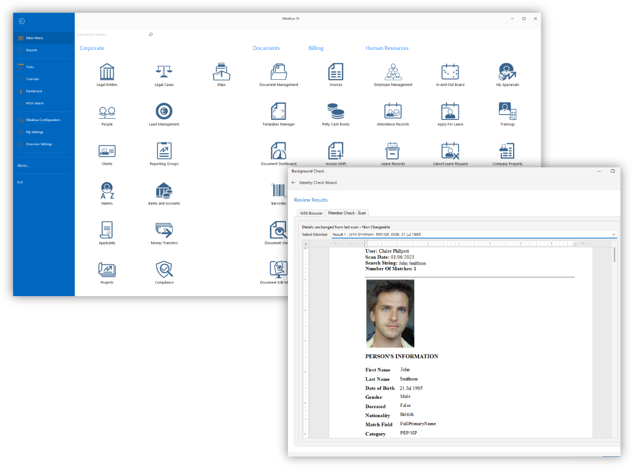Open the Ships module icon
The width and height of the screenshot is (635, 470).
click(221, 72)
